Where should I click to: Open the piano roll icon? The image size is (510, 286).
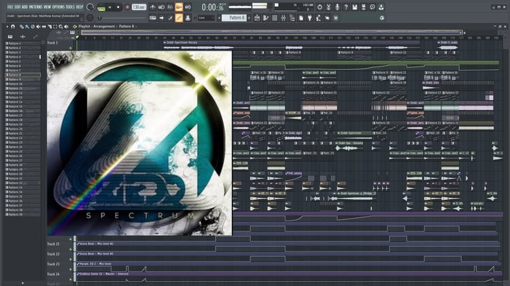point(266,18)
